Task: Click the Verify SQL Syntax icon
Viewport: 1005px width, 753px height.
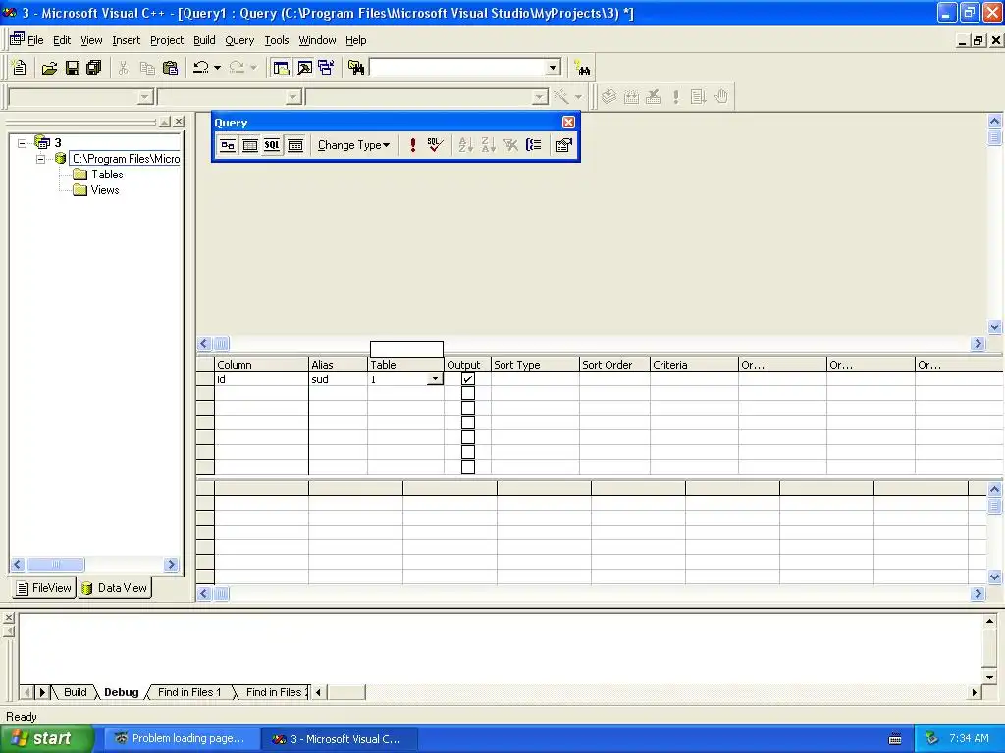Action: click(x=435, y=145)
